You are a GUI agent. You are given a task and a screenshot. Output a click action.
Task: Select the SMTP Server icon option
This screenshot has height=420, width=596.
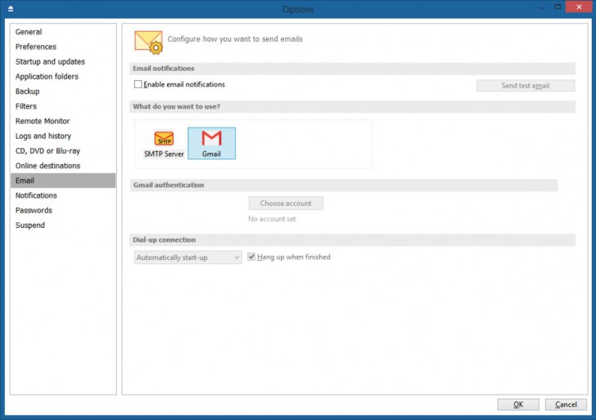coord(164,144)
